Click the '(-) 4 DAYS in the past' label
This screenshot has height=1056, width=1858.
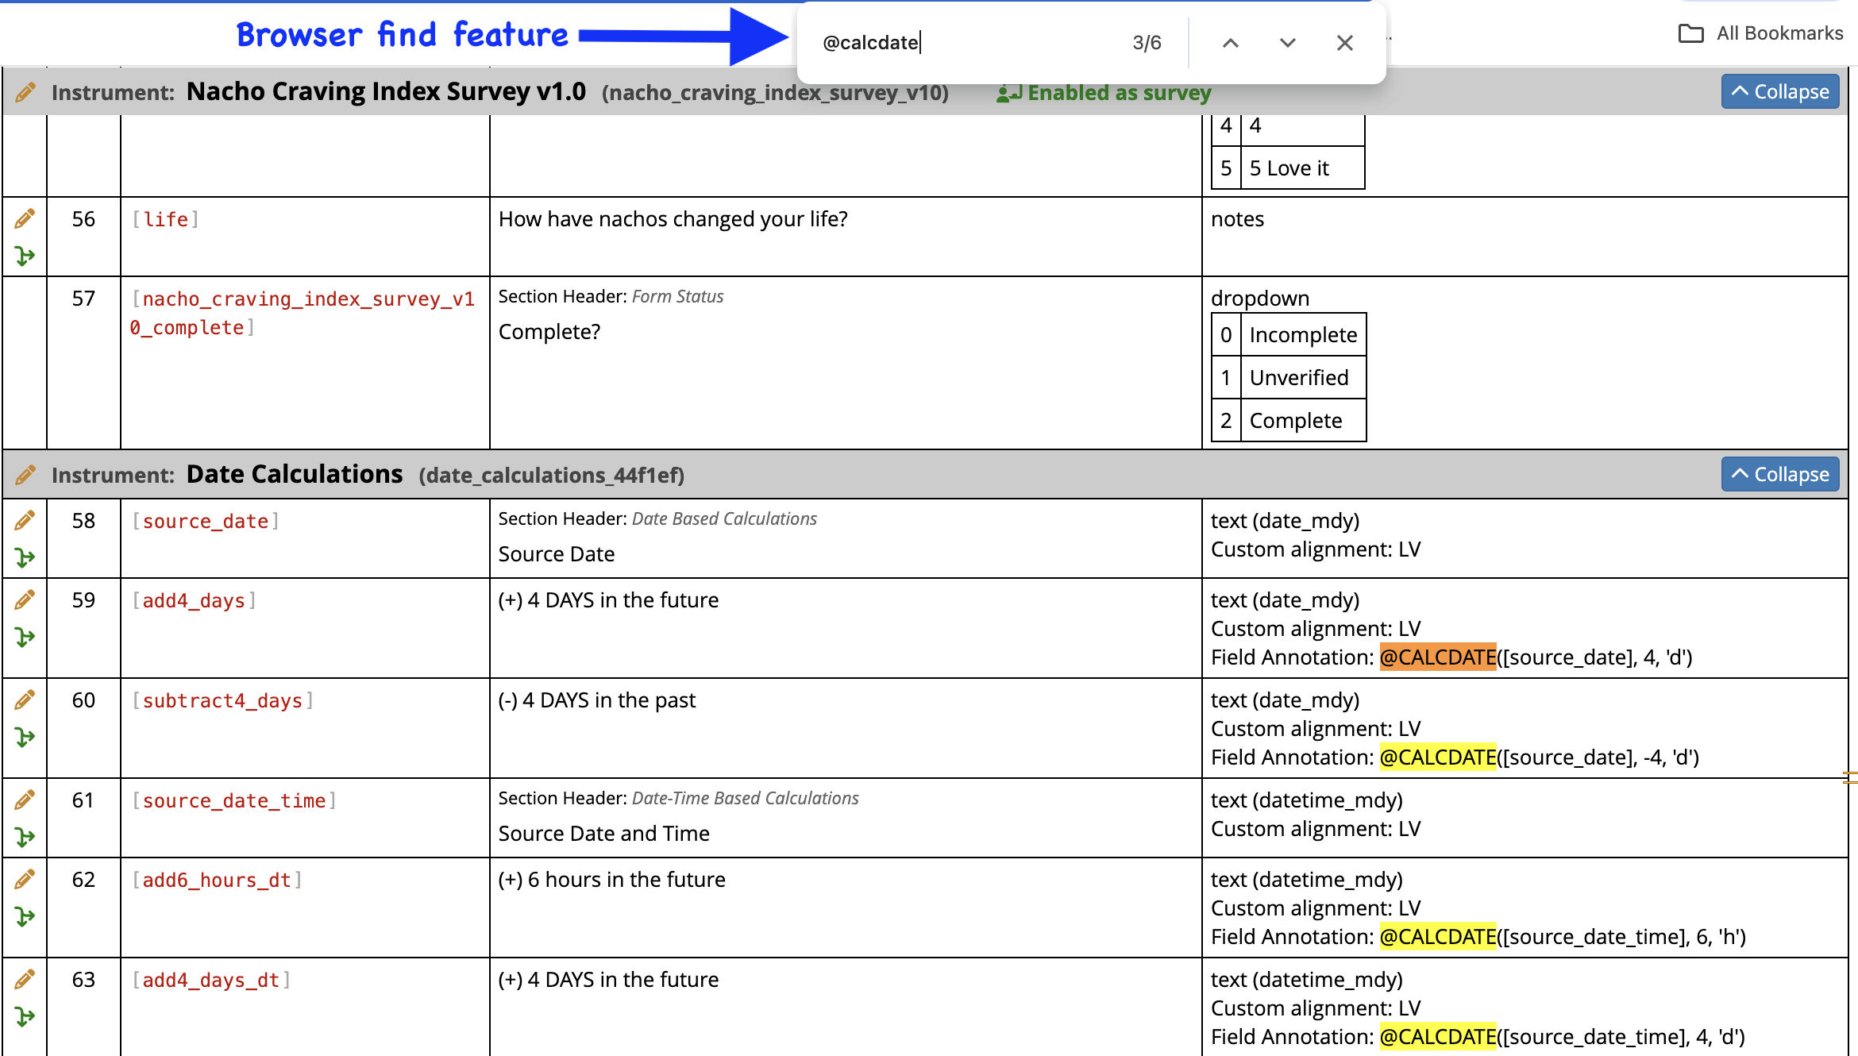(x=597, y=700)
